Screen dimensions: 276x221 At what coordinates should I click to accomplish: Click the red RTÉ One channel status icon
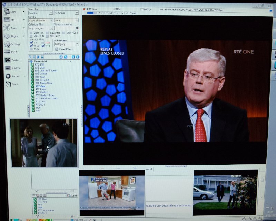[x=84, y=9]
